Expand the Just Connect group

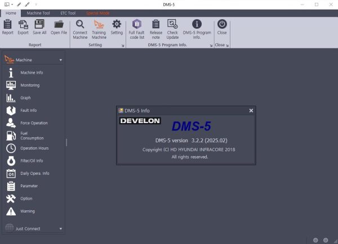coord(61,229)
